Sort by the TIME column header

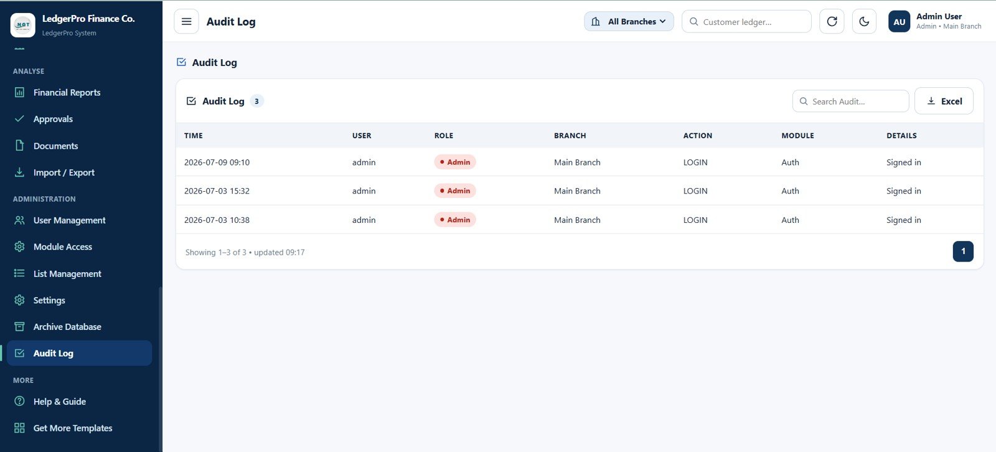click(x=194, y=136)
